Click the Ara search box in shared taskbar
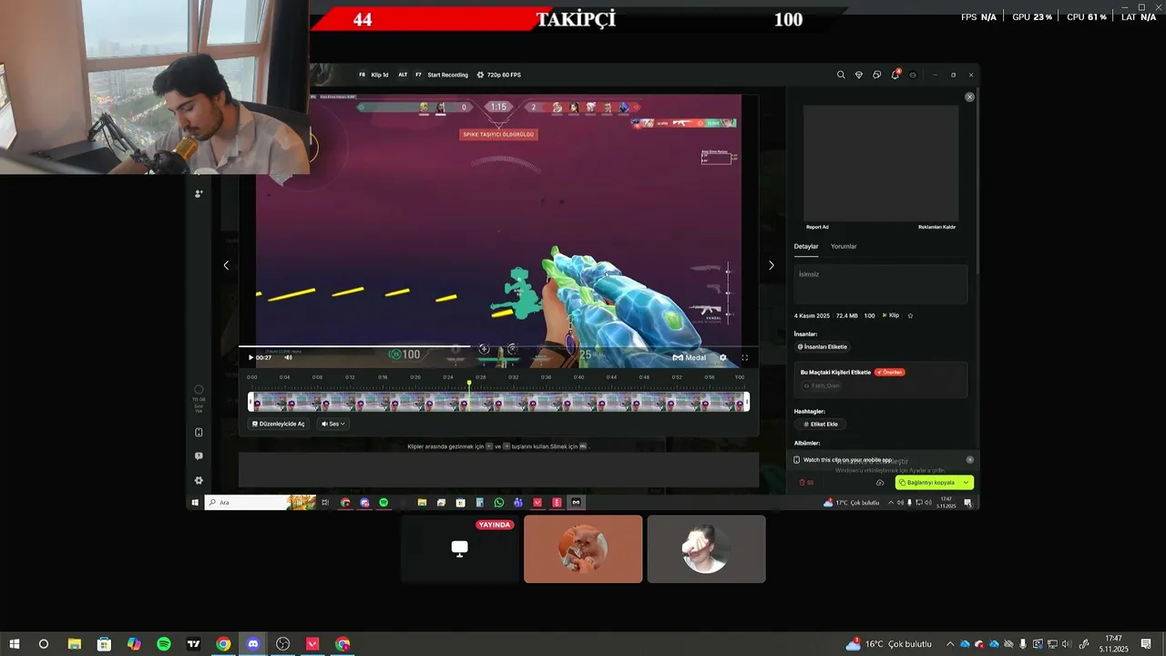The height and width of the screenshot is (656, 1166). 247,502
